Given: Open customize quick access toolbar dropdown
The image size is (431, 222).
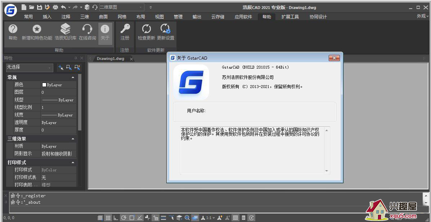Looking at the screenshot, I should (x=151, y=7).
